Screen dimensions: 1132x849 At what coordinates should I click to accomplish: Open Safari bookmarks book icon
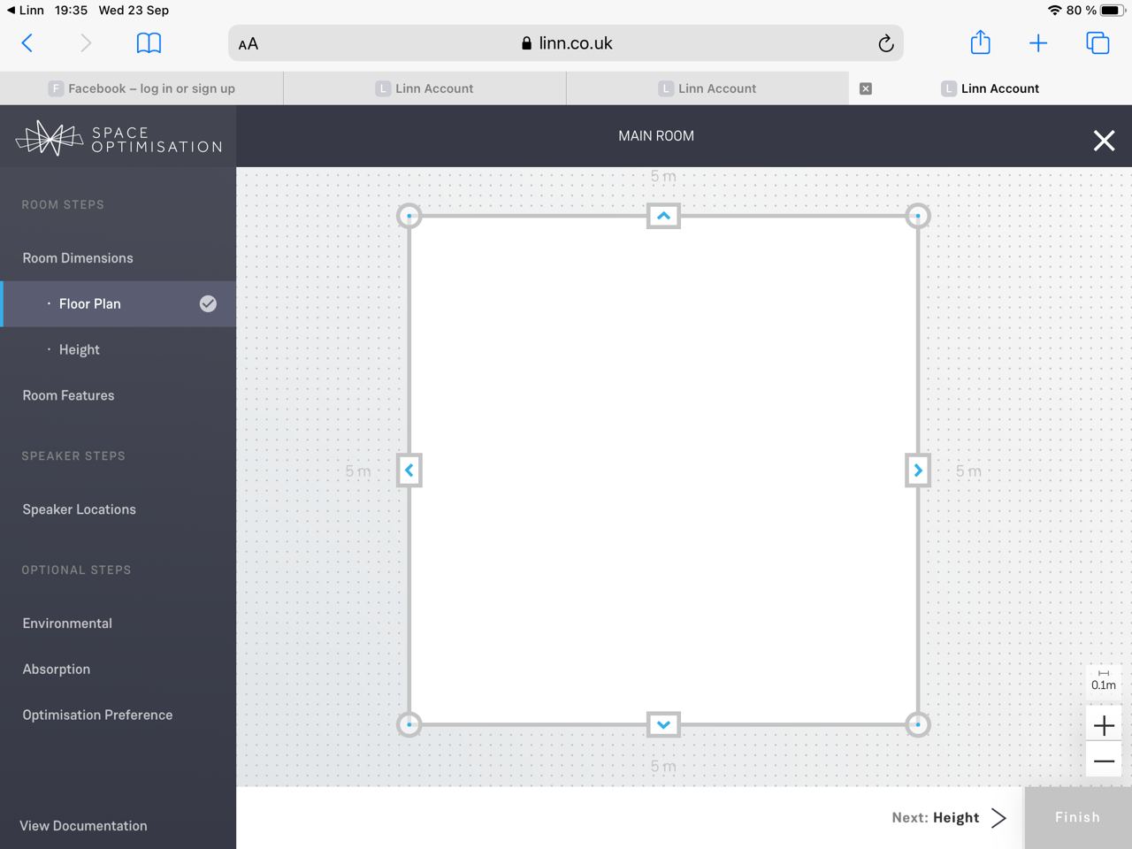coord(149,43)
